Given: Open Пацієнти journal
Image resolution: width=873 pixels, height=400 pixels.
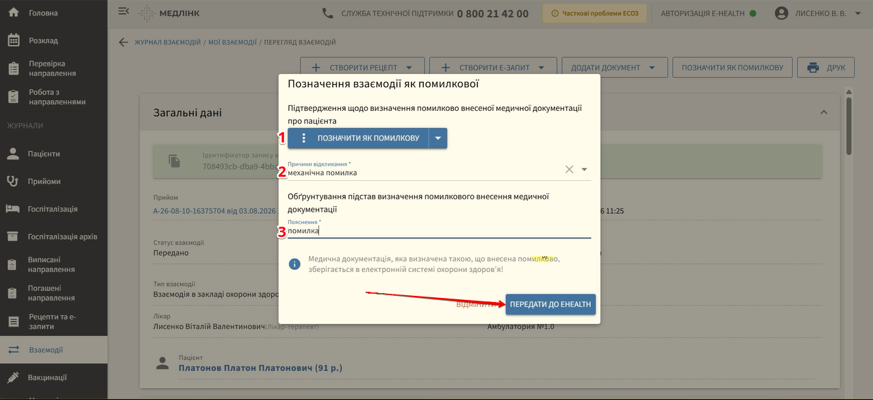Looking at the screenshot, I should pos(53,153).
